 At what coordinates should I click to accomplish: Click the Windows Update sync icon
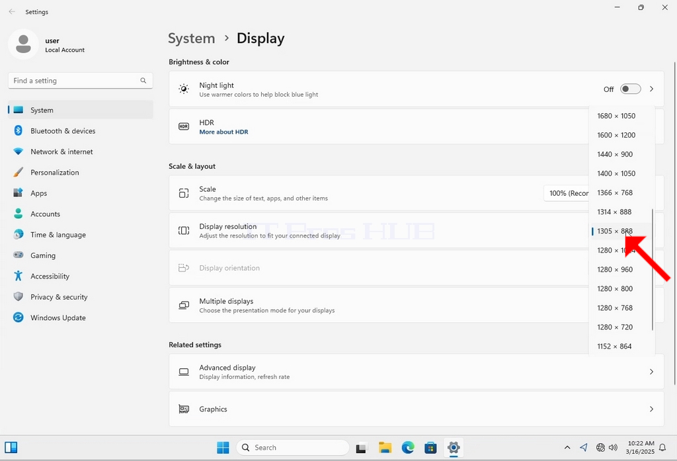coord(18,317)
